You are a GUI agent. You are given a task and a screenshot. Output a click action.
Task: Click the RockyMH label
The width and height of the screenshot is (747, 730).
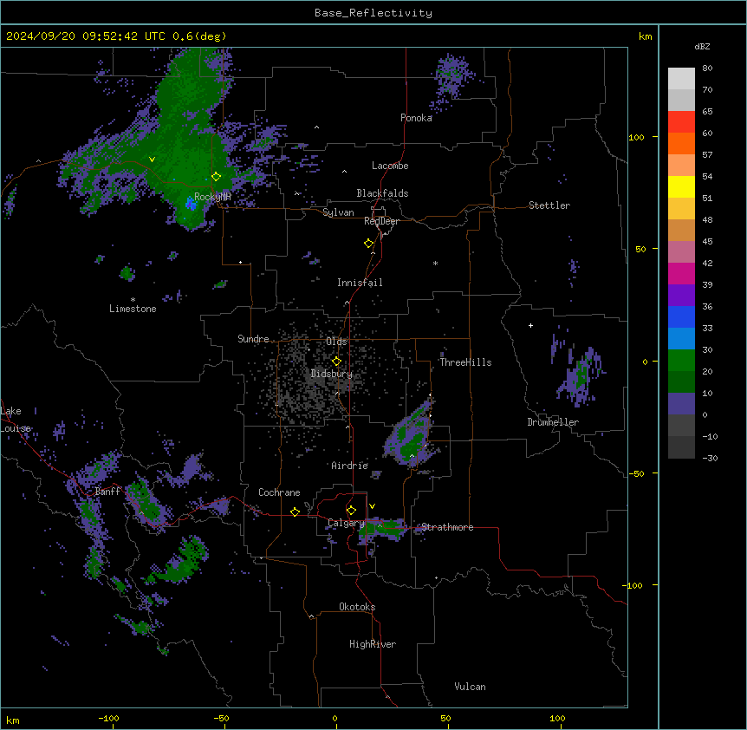(x=212, y=197)
